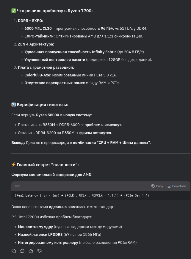191x259 pixels.
Task: Click the green checkmark emoji beside the Ryzen 7700 heading
Action: pos(14,11)
